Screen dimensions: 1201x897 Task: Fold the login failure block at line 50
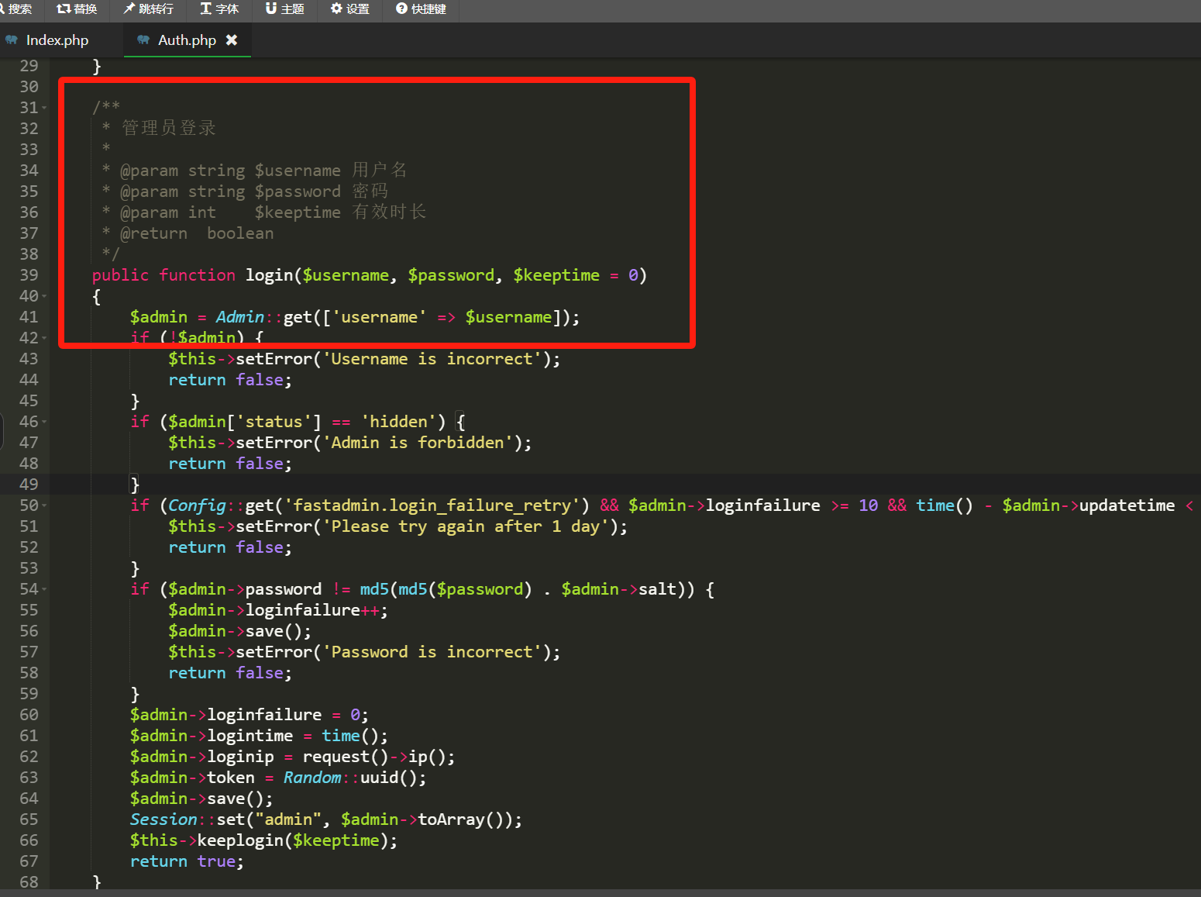point(44,505)
